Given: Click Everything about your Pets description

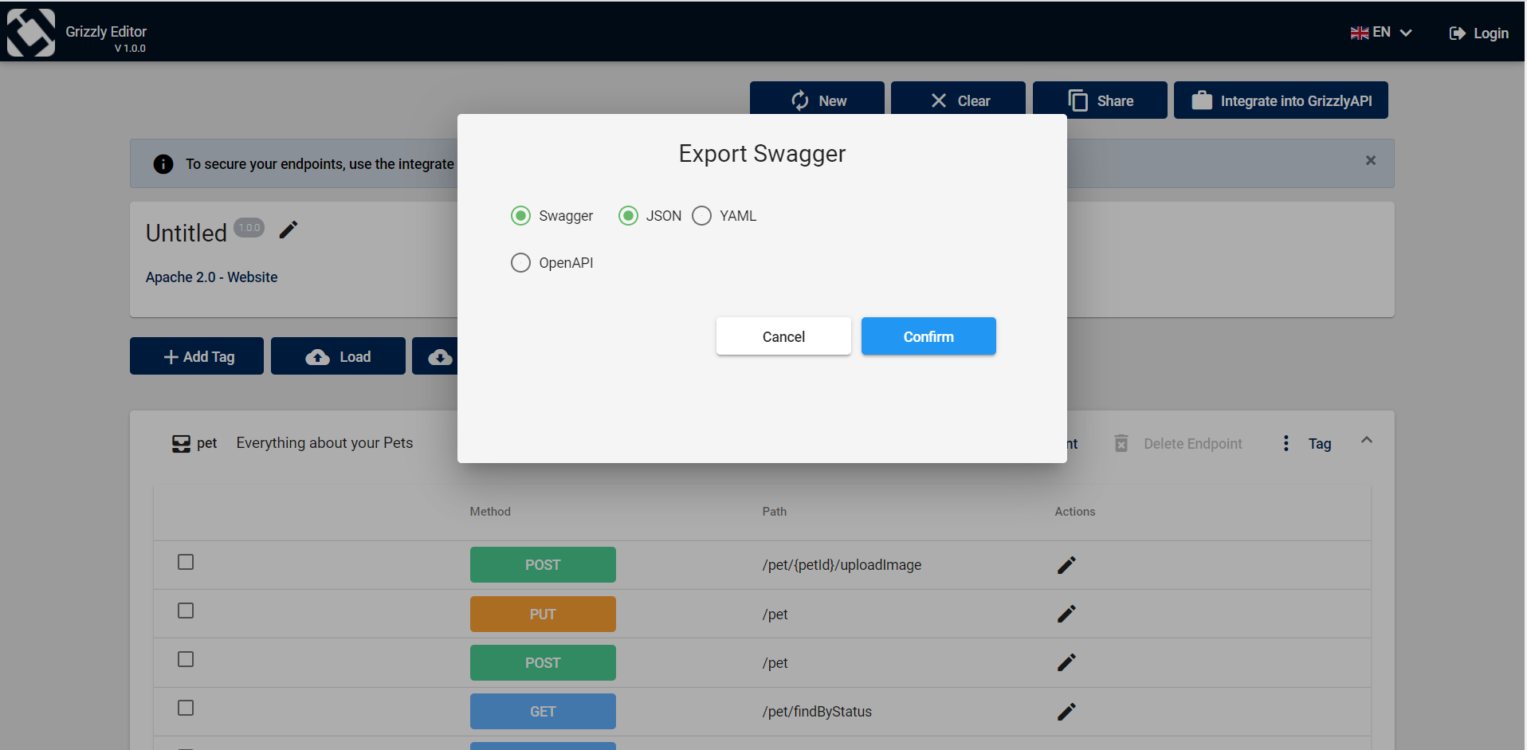Looking at the screenshot, I should coord(324,443).
